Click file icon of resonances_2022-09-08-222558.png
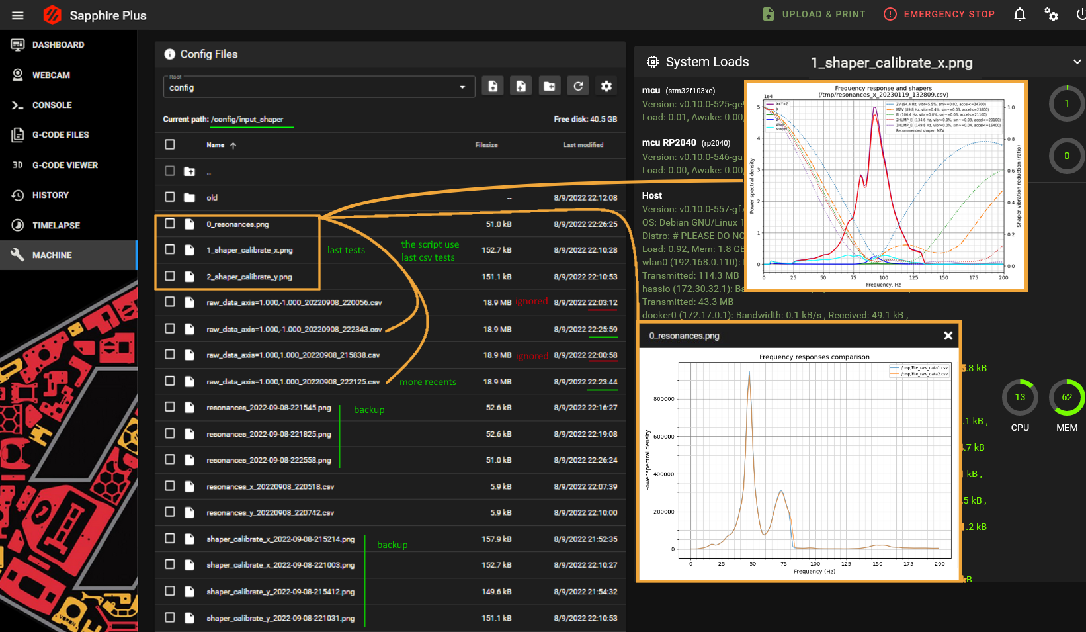The height and width of the screenshot is (632, 1086). (189, 459)
